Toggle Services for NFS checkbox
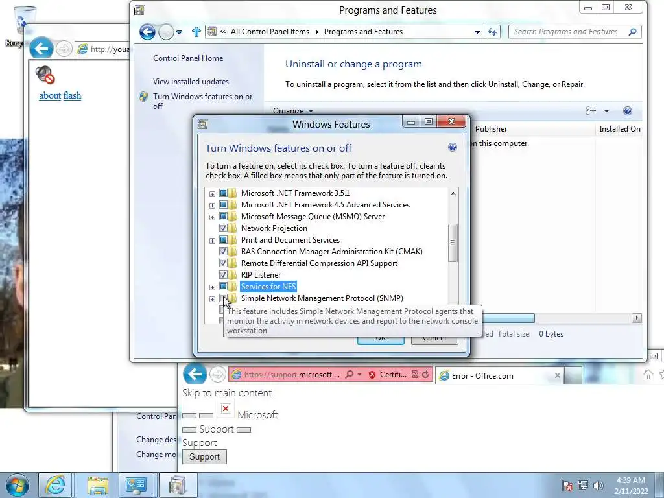This screenshot has width=664, height=498. point(223,287)
